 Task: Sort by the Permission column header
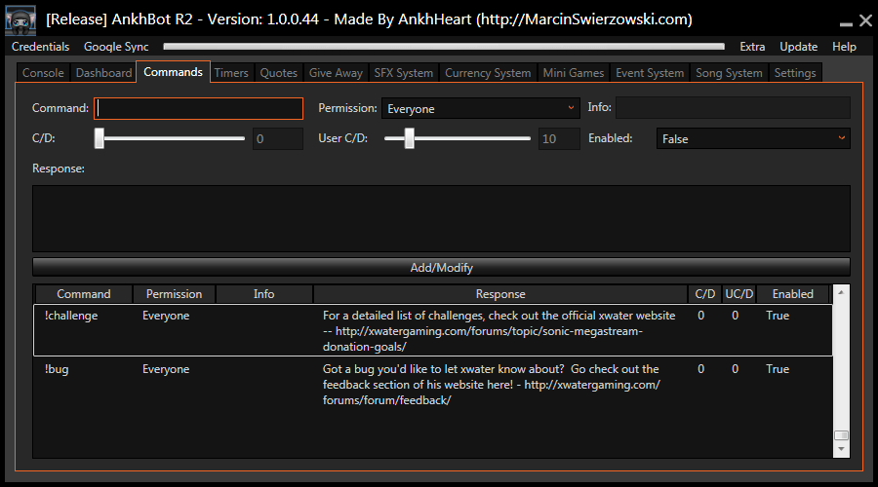click(175, 294)
